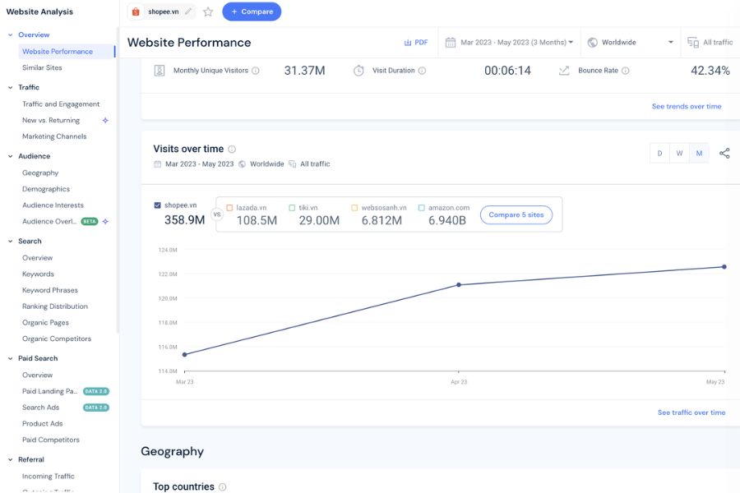
Task: Check the websosanh.vn checkbox
Action: pos(354,208)
